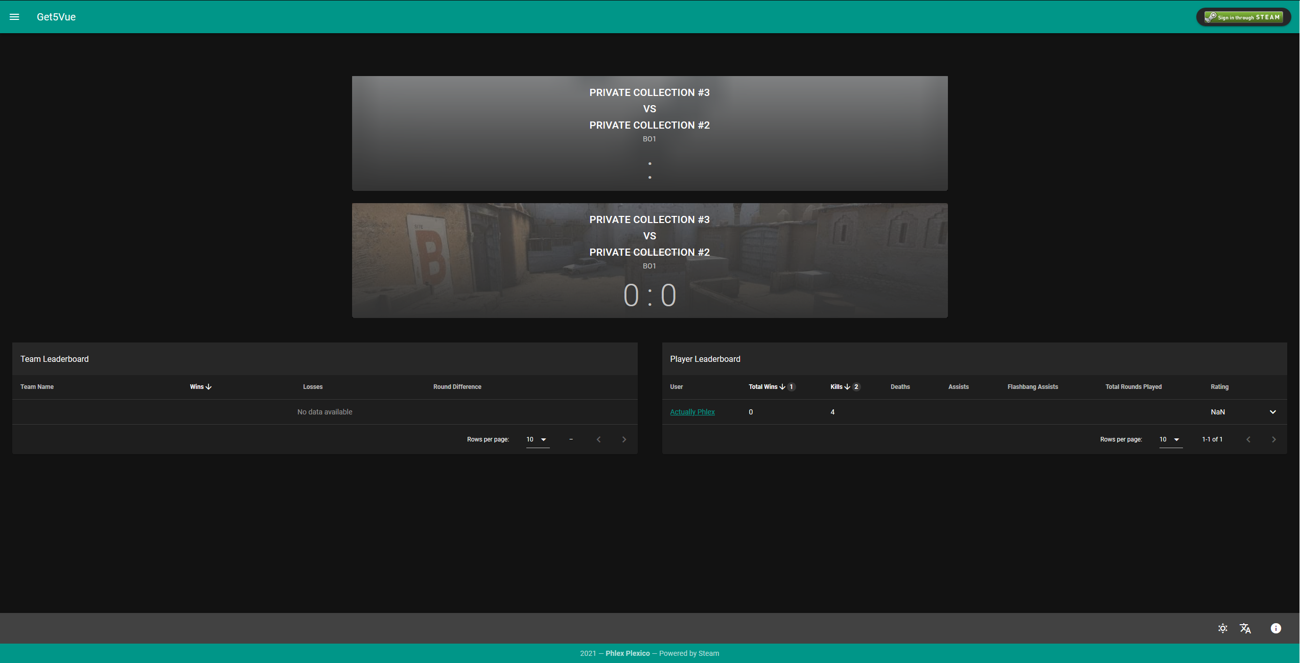Image resolution: width=1300 pixels, height=663 pixels.
Task: Open Actually Phlex player profile link
Action: click(x=692, y=412)
